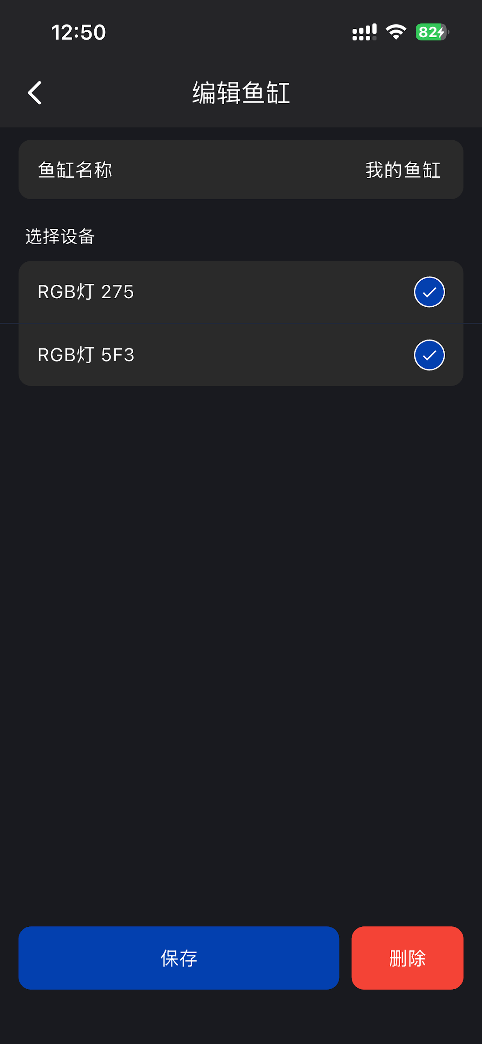Select the RGB灯 275 device label
Image resolution: width=482 pixels, height=1044 pixels.
coord(86,292)
